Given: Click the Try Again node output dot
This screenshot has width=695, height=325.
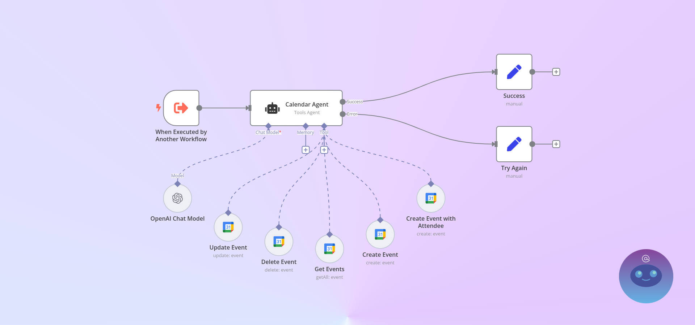Looking at the screenshot, I should tap(532, 144).
